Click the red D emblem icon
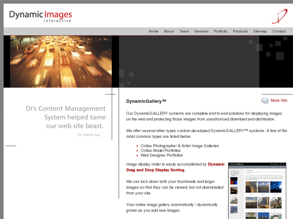The image size is (293, 219). 280,16
